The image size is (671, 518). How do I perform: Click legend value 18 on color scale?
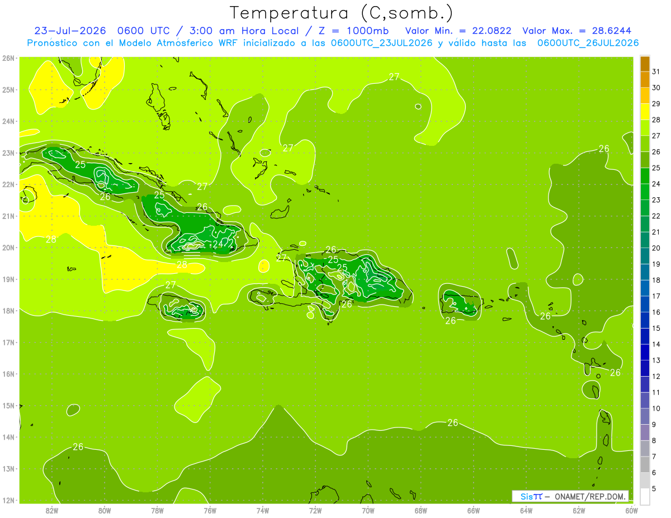(656, 280)
